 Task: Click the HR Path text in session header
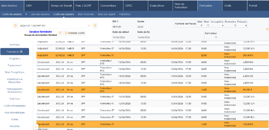[117, 27]
